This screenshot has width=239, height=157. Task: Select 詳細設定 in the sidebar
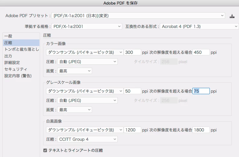click(x=21, y=63)
